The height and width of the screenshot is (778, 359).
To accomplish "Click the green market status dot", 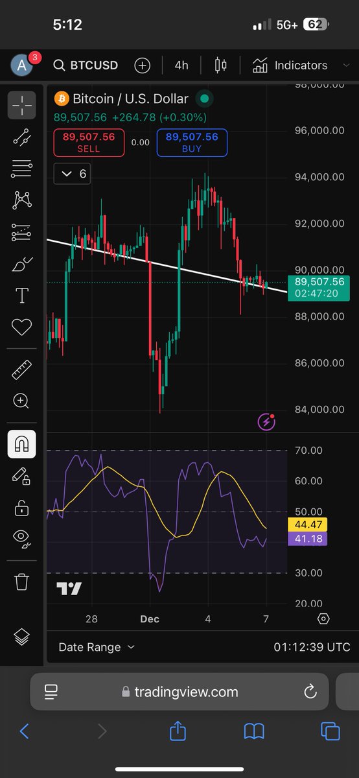I will point(204,99).
